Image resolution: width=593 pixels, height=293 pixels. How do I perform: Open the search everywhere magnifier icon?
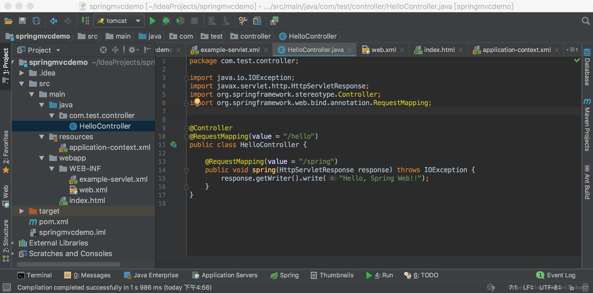coord(585,21)
